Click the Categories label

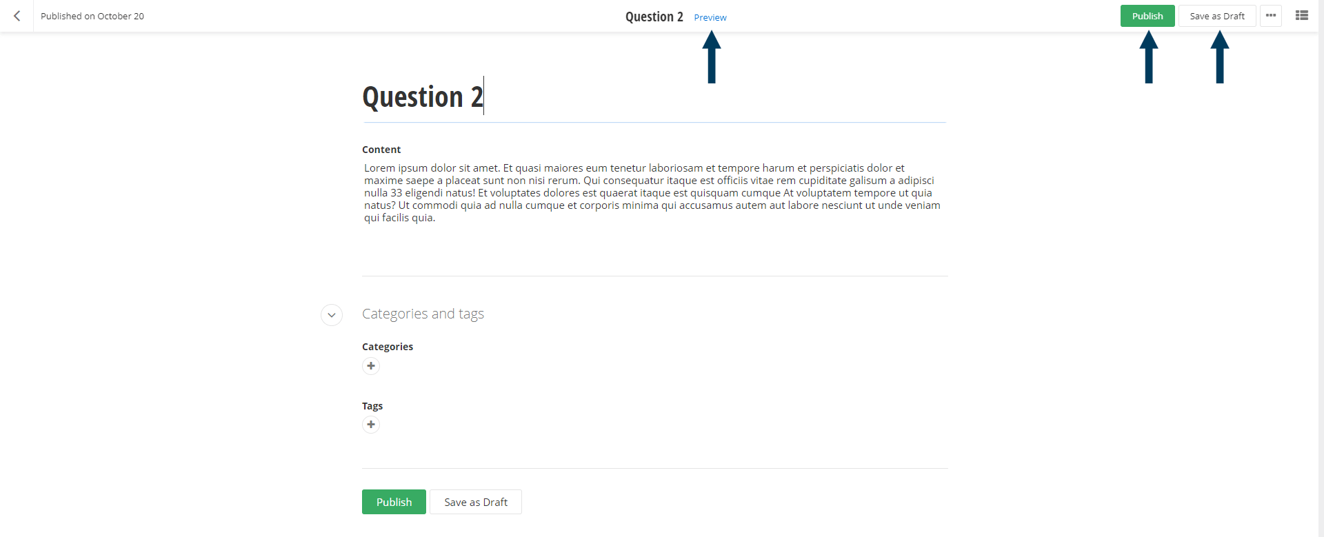tap(388, 347)
